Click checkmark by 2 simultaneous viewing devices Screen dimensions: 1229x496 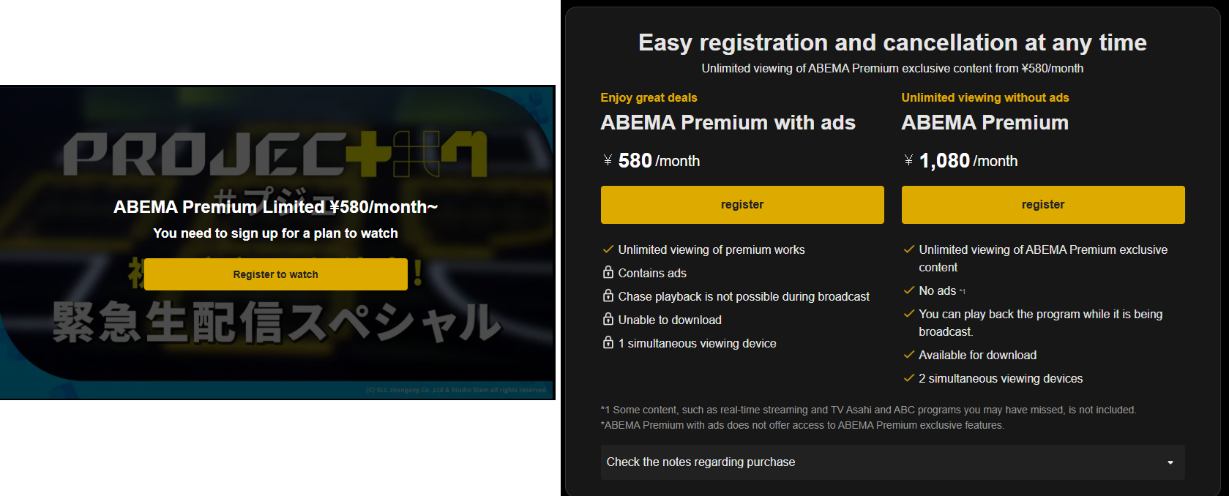point(908,378)
